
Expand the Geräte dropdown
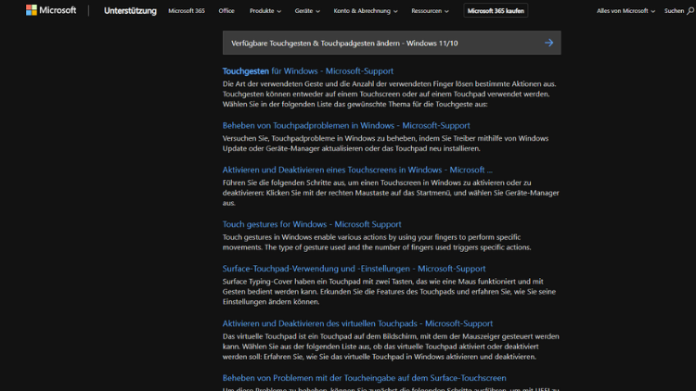click(307, 10)
